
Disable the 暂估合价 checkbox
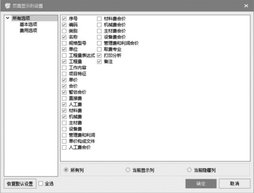(64, 92)
